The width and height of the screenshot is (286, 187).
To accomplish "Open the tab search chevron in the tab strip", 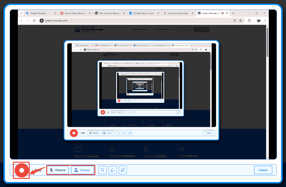I will tap(21, 13).
